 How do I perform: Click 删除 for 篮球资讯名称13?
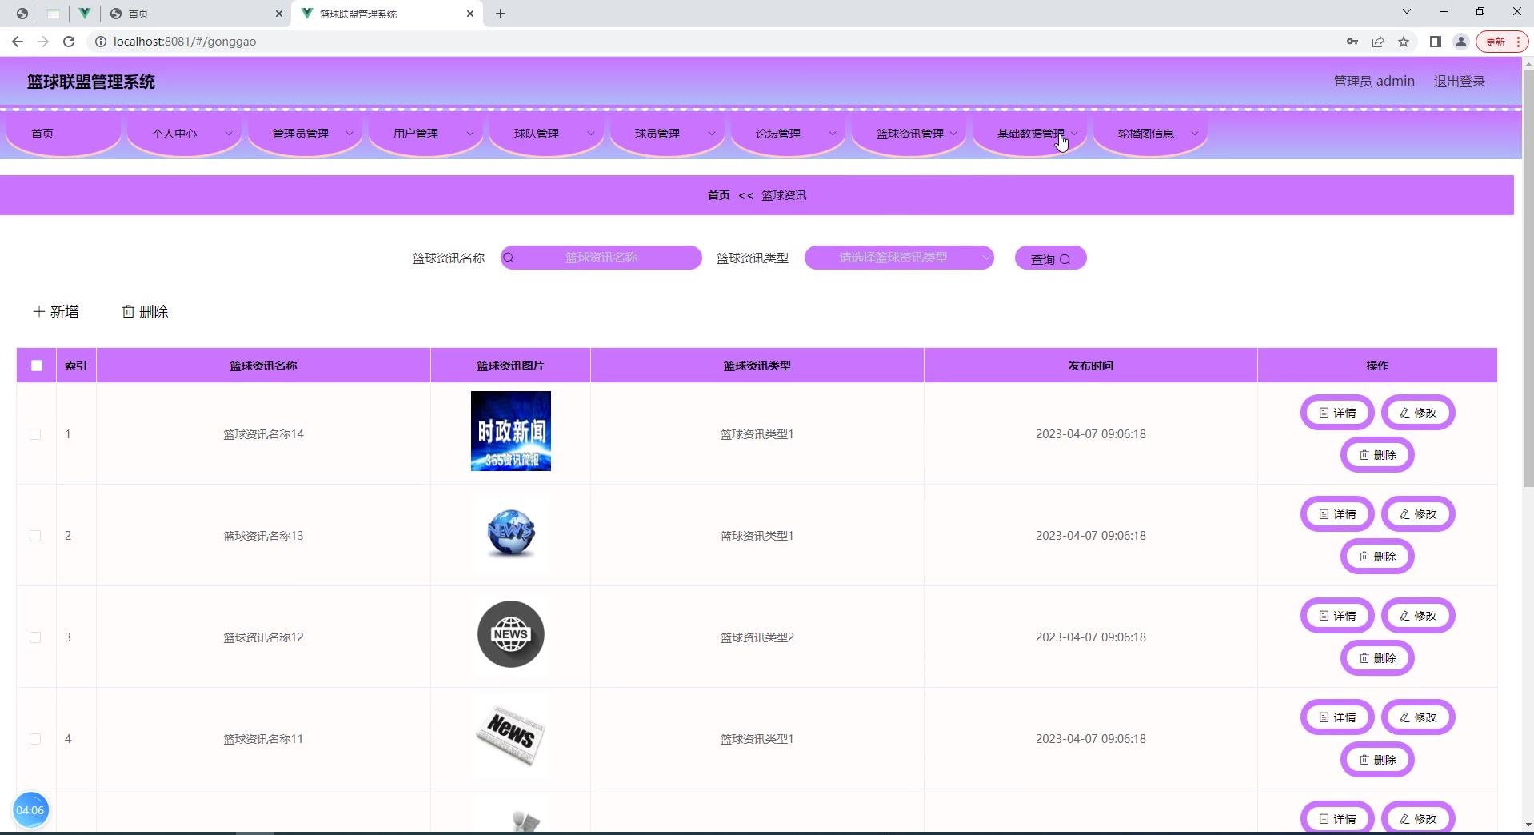(x=1377, y=557)
